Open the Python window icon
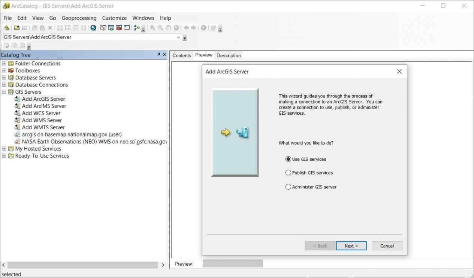Screen dimensions: 474x278 point(127,28)
